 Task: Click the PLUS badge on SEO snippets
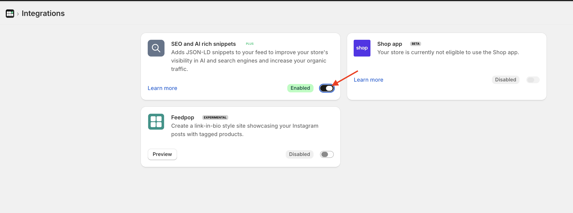(x=249, y=44)
